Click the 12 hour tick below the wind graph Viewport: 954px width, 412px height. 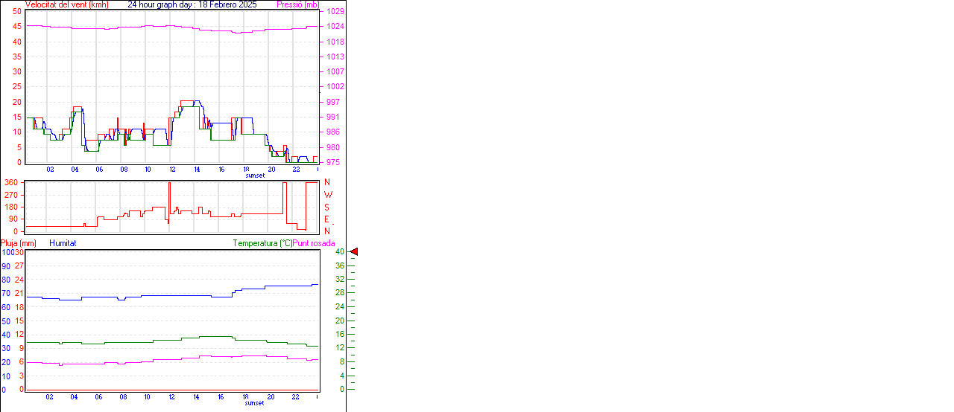[x=172, y=170]
